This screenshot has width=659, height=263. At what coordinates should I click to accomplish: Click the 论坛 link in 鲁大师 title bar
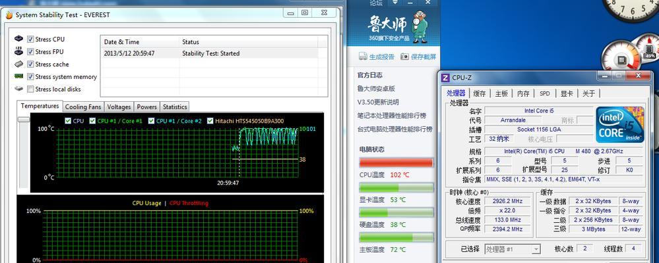[x=376, y=3]
